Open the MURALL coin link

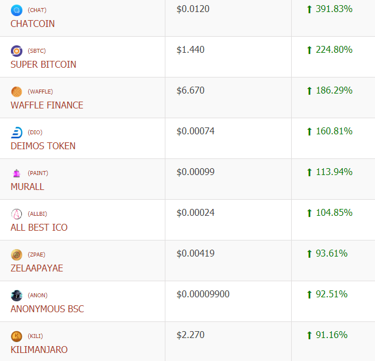[28, 187]
